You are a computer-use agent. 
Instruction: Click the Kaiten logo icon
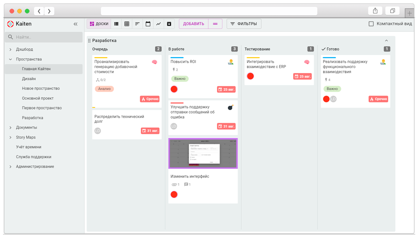pos(10,24)
